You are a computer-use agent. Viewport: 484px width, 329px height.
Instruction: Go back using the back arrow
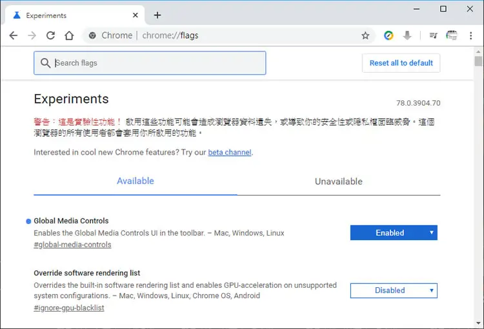(14, 35)
